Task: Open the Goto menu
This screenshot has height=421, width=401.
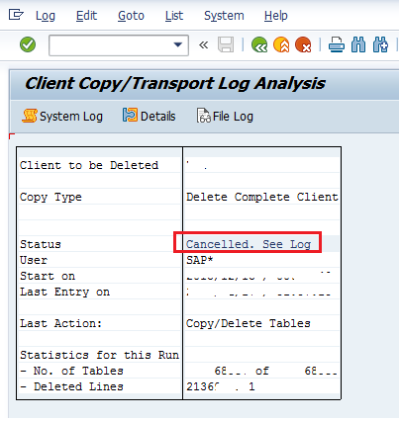Action: (131, 16)
